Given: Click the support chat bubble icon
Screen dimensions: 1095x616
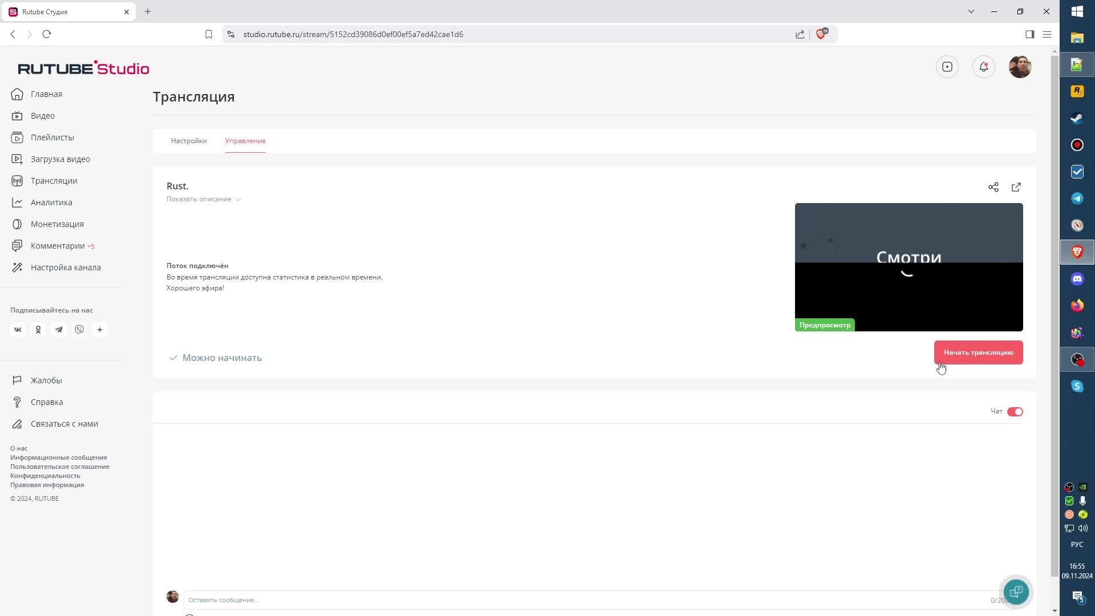Looking at the screenshot, I should coord(1016,591).
